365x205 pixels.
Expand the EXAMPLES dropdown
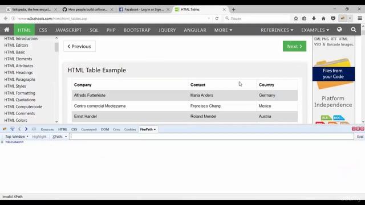coord(315,30)
